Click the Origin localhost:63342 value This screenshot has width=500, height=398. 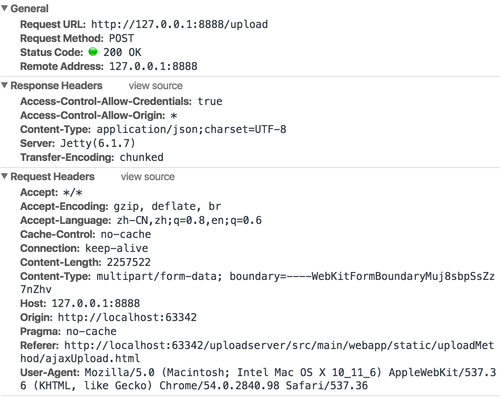point(127,318)
